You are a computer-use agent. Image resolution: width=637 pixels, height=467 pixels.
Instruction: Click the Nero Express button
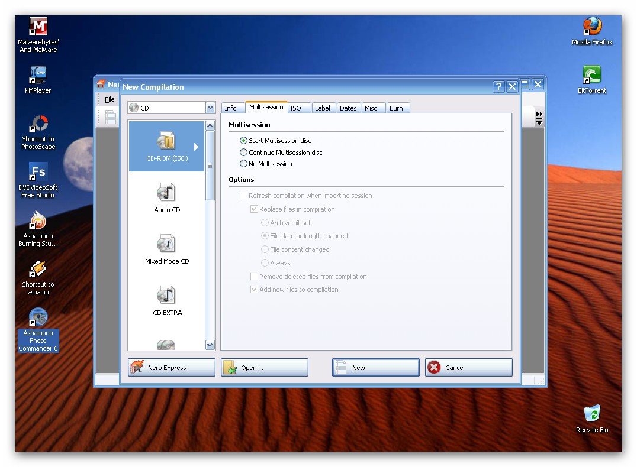pos(172,368)
